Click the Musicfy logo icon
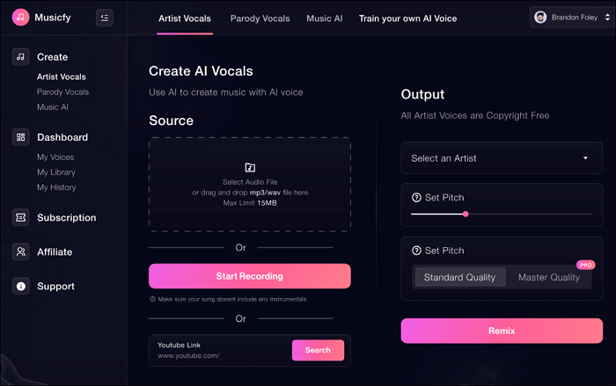Screen dimensions: 616x386 20,18
